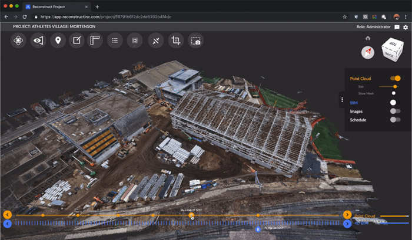The image size is (412, 240).
Task: Toggle the Images layer on
Action: tap(394, 111)
